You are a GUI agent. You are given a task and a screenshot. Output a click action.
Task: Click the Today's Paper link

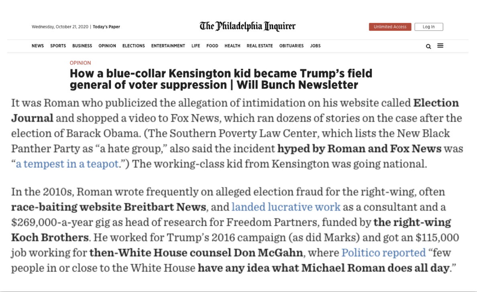click(x=106, y=27)
